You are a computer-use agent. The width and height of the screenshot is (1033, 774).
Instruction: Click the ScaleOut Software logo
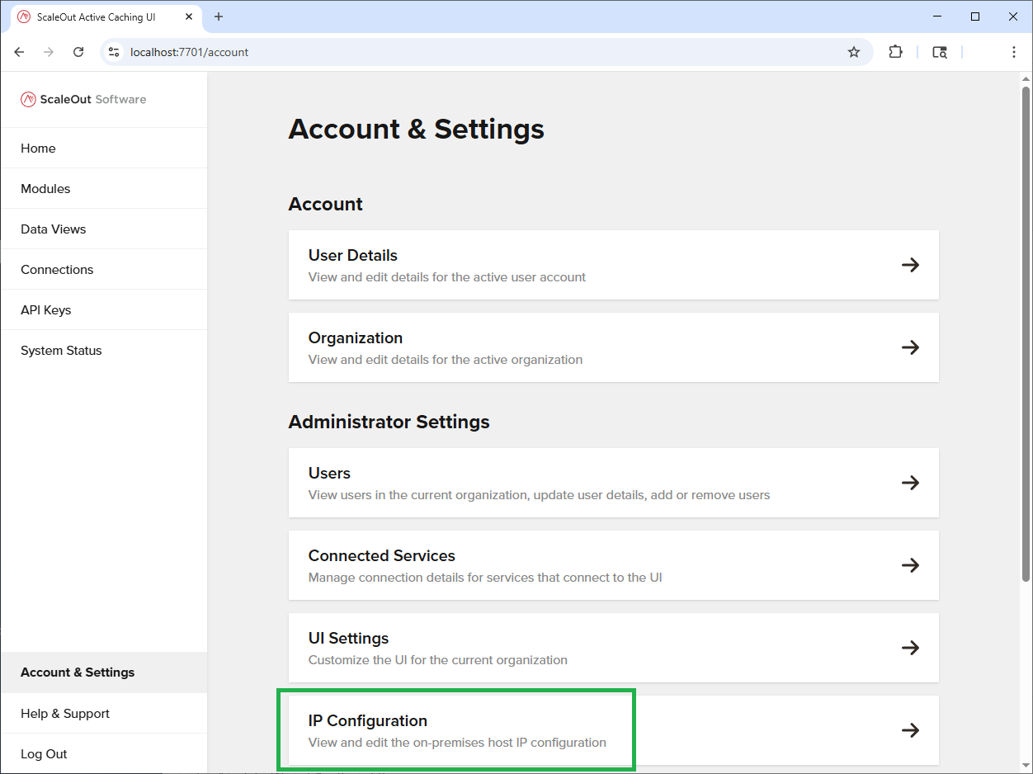tap(83, 100)
